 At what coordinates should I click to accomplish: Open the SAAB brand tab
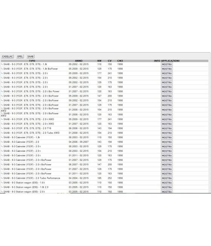pos(31,56)
